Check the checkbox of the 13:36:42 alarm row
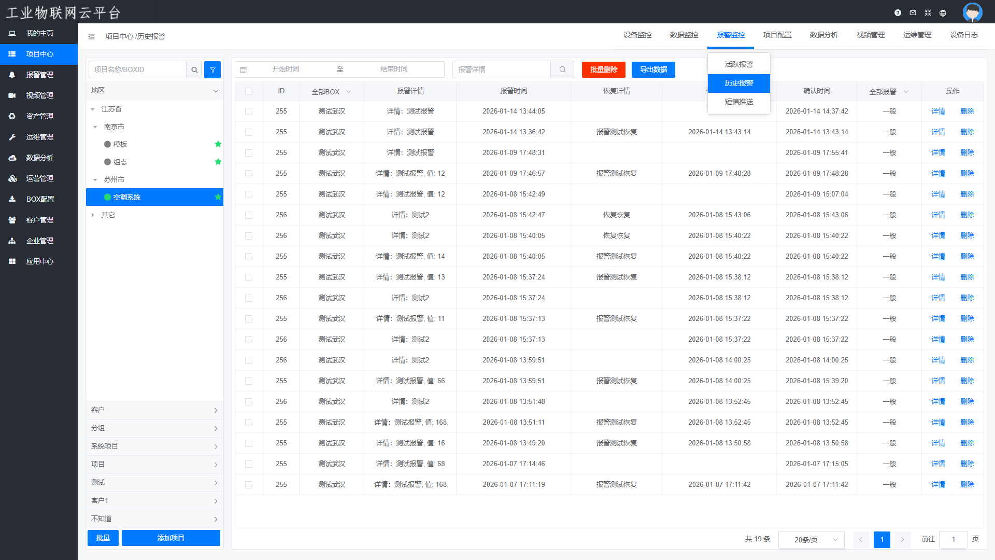This screenshot has width=995, height=560. (x=249, y=132)
